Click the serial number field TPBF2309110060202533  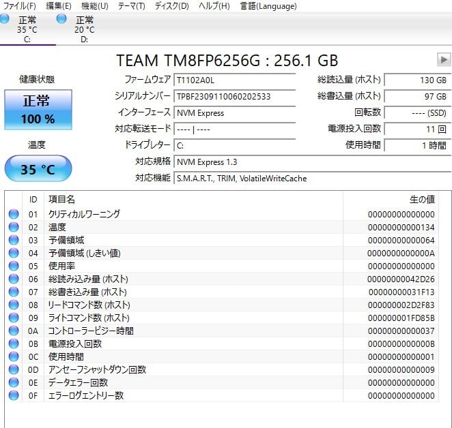pos(235,96)
